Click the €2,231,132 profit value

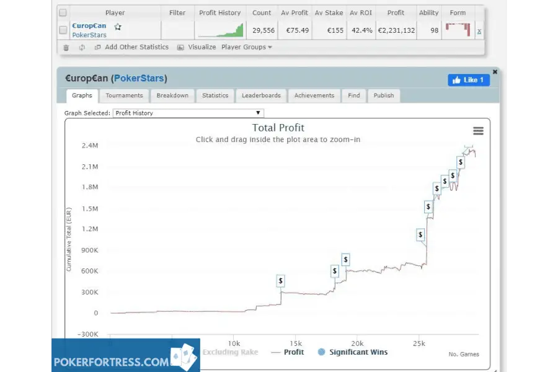pyautogui.click(x=396, y=30)
